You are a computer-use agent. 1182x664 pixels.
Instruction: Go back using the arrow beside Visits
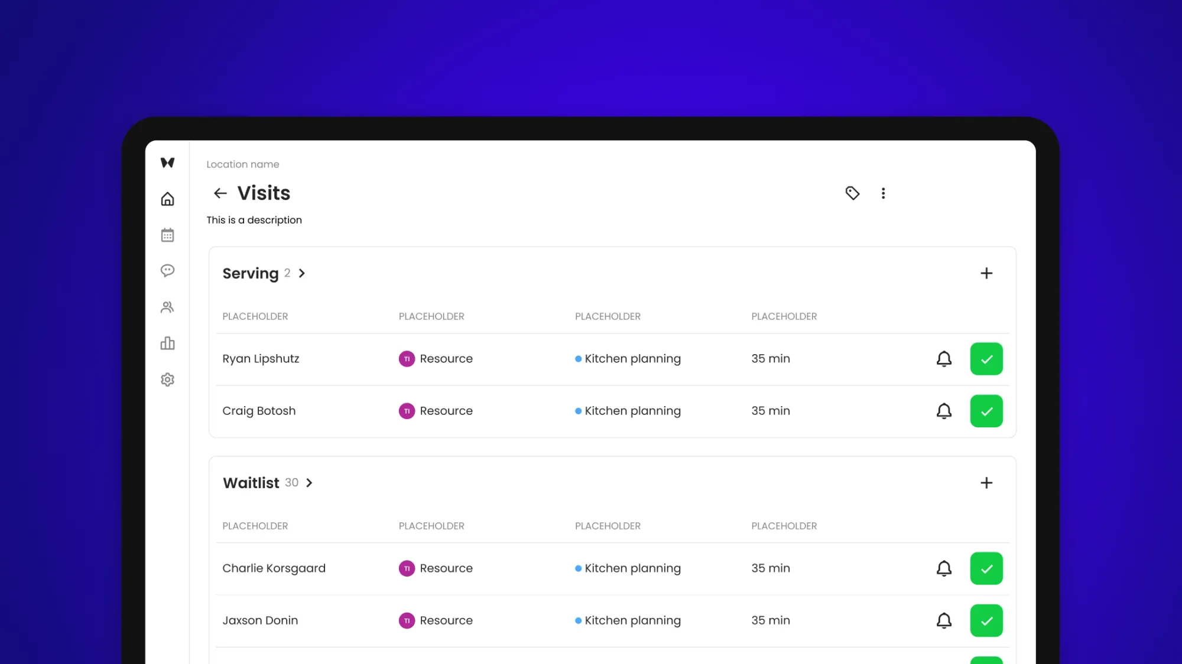coord(220,193)
